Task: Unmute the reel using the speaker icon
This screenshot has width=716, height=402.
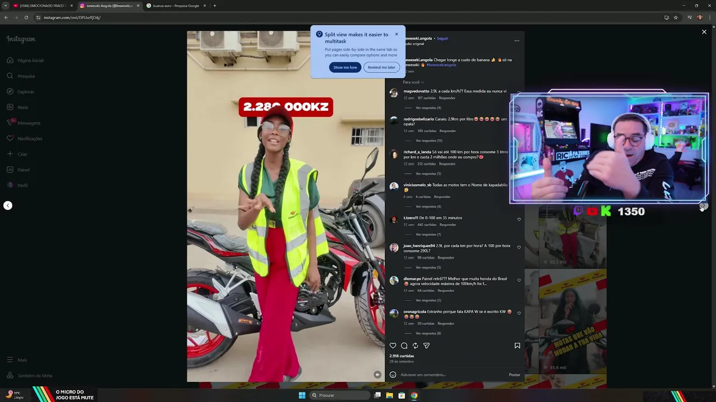Action: [x=378, y=375]
